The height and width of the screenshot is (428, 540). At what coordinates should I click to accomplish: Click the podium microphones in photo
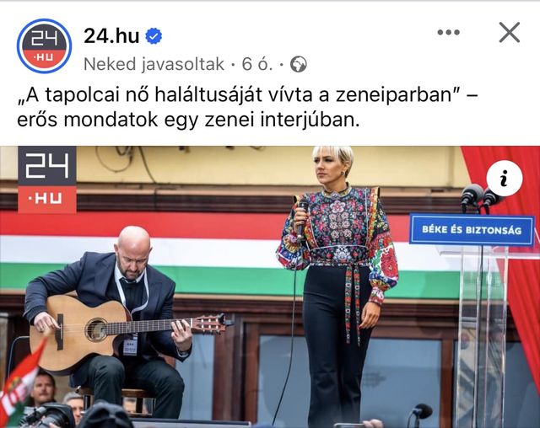pos(480,198)
